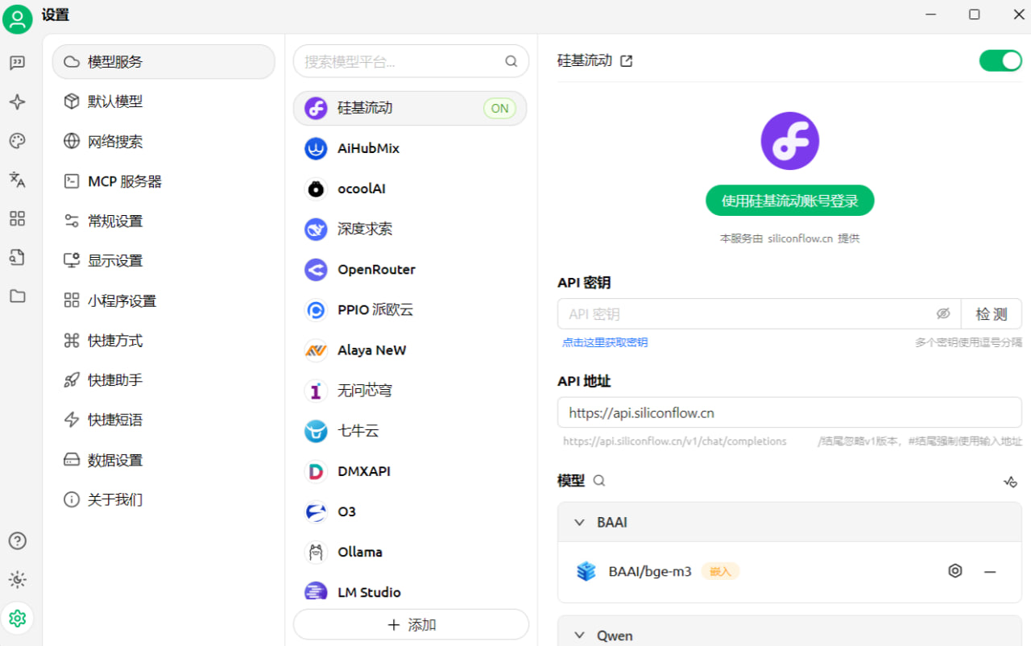Open the help question mark icon

pyautogui.click(x=17, y=540)
